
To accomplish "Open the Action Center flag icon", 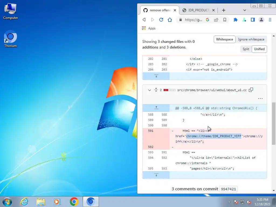I will coord(236,202).
